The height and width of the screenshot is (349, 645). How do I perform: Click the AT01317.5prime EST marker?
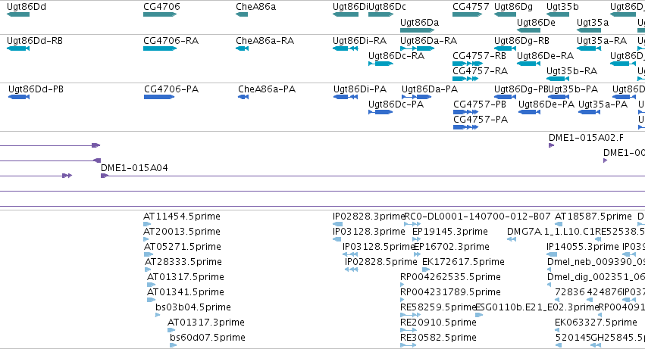[151, 285]
